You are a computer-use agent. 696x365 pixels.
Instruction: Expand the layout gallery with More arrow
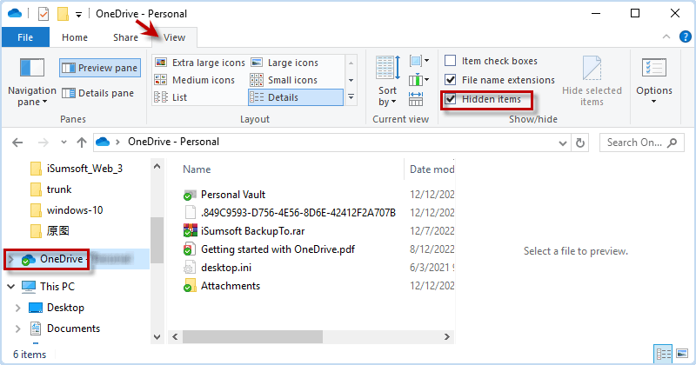[x=351, y=96]
